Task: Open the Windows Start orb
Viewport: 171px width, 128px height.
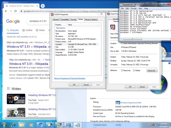Action: [4, 125]
